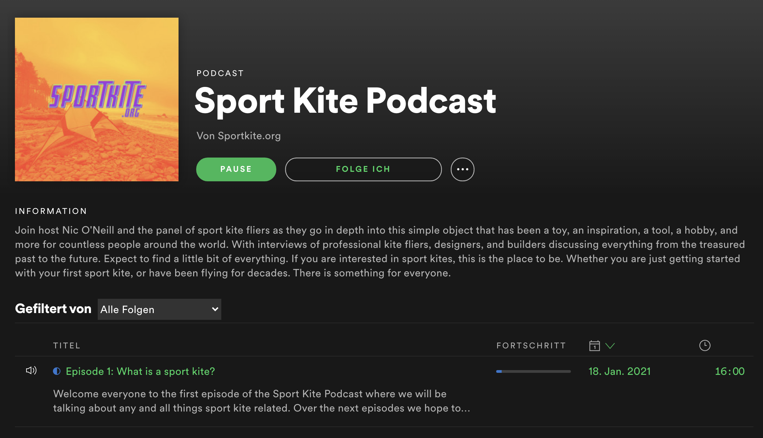Open the three-dots more options menu
763x438 pixels.
pos(462,169)
